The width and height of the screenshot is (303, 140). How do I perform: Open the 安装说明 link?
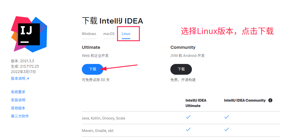18,100
